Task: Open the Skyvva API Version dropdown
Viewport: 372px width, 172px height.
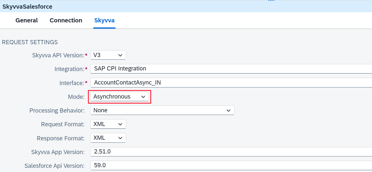Action: 108,55
